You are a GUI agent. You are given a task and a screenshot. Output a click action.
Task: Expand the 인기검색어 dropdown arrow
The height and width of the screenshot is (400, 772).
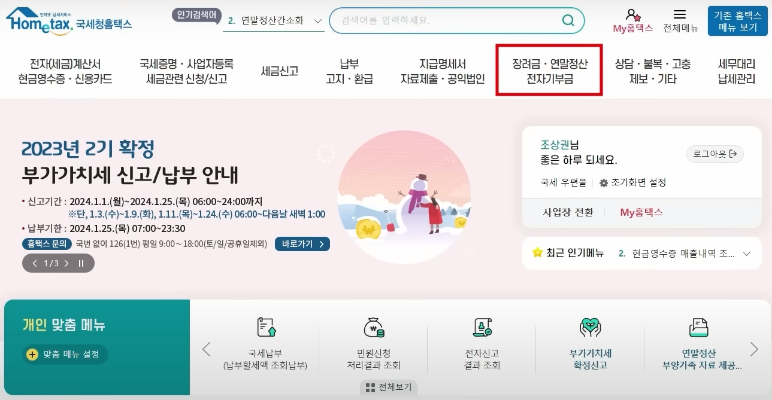click(317, 21)
